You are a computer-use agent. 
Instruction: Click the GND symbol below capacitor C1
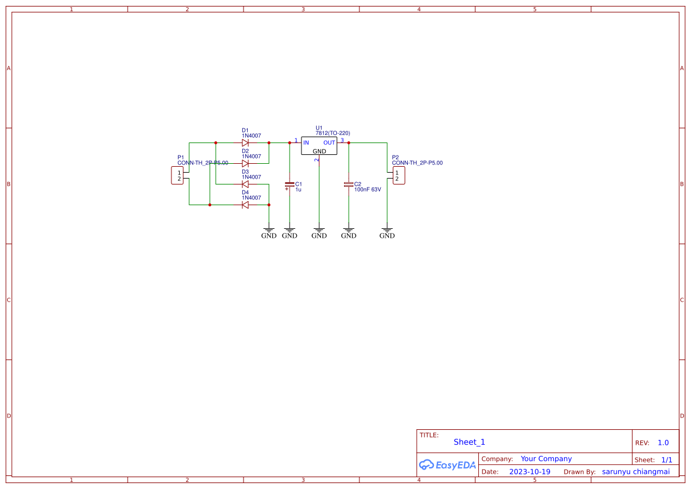pyautogui.click(x=290, y=231)
